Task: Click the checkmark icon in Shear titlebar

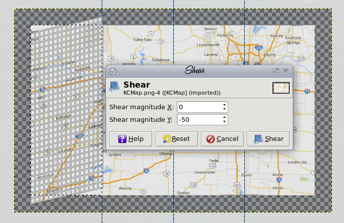Action: (113, 71)
